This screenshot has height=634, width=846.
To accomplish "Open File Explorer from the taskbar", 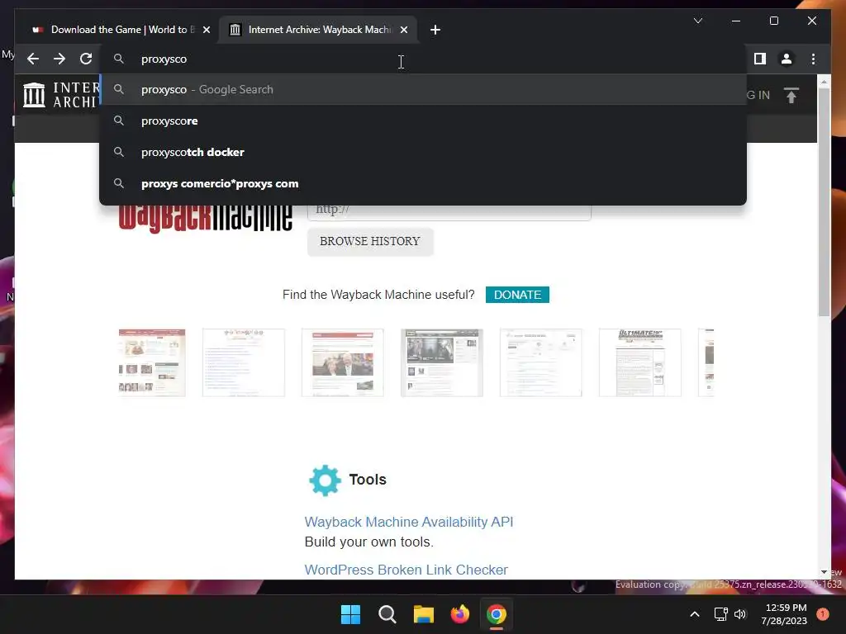I will pyautogui.click(x=424, y=614).
